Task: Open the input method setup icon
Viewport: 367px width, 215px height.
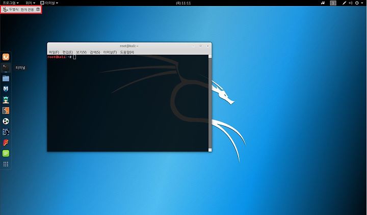Action: tap(38, 10)
